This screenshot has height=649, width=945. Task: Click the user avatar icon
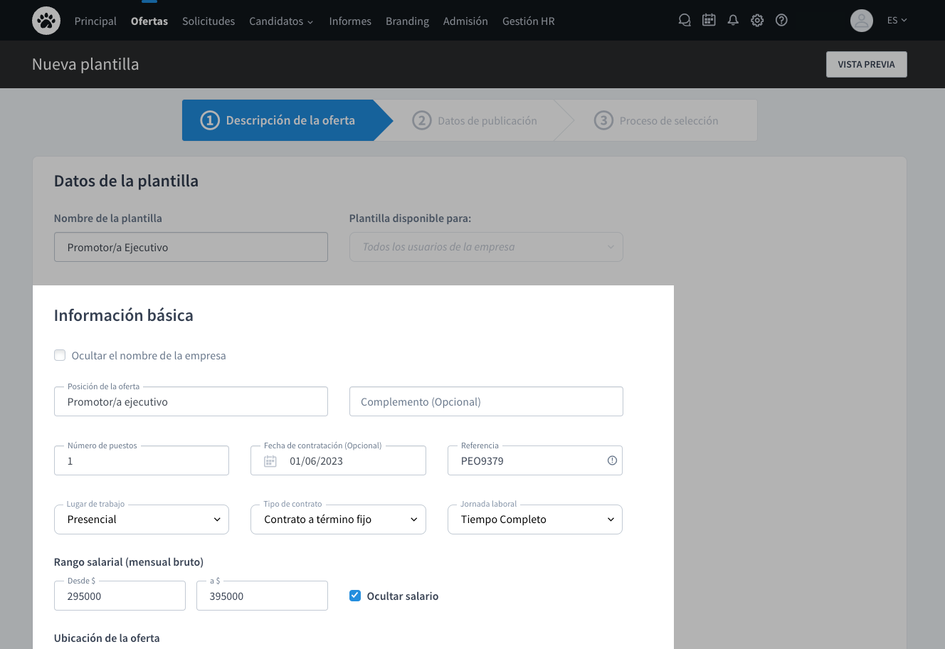pos(861,21)
